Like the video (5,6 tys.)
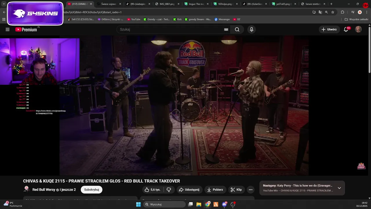371x209 pixels. coord(152,190)
